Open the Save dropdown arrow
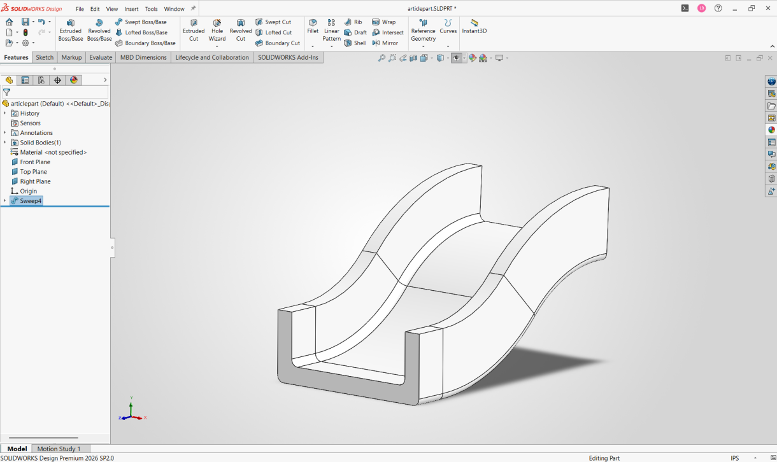The width and height of the screenshot is (777, 462). point(33,22)
